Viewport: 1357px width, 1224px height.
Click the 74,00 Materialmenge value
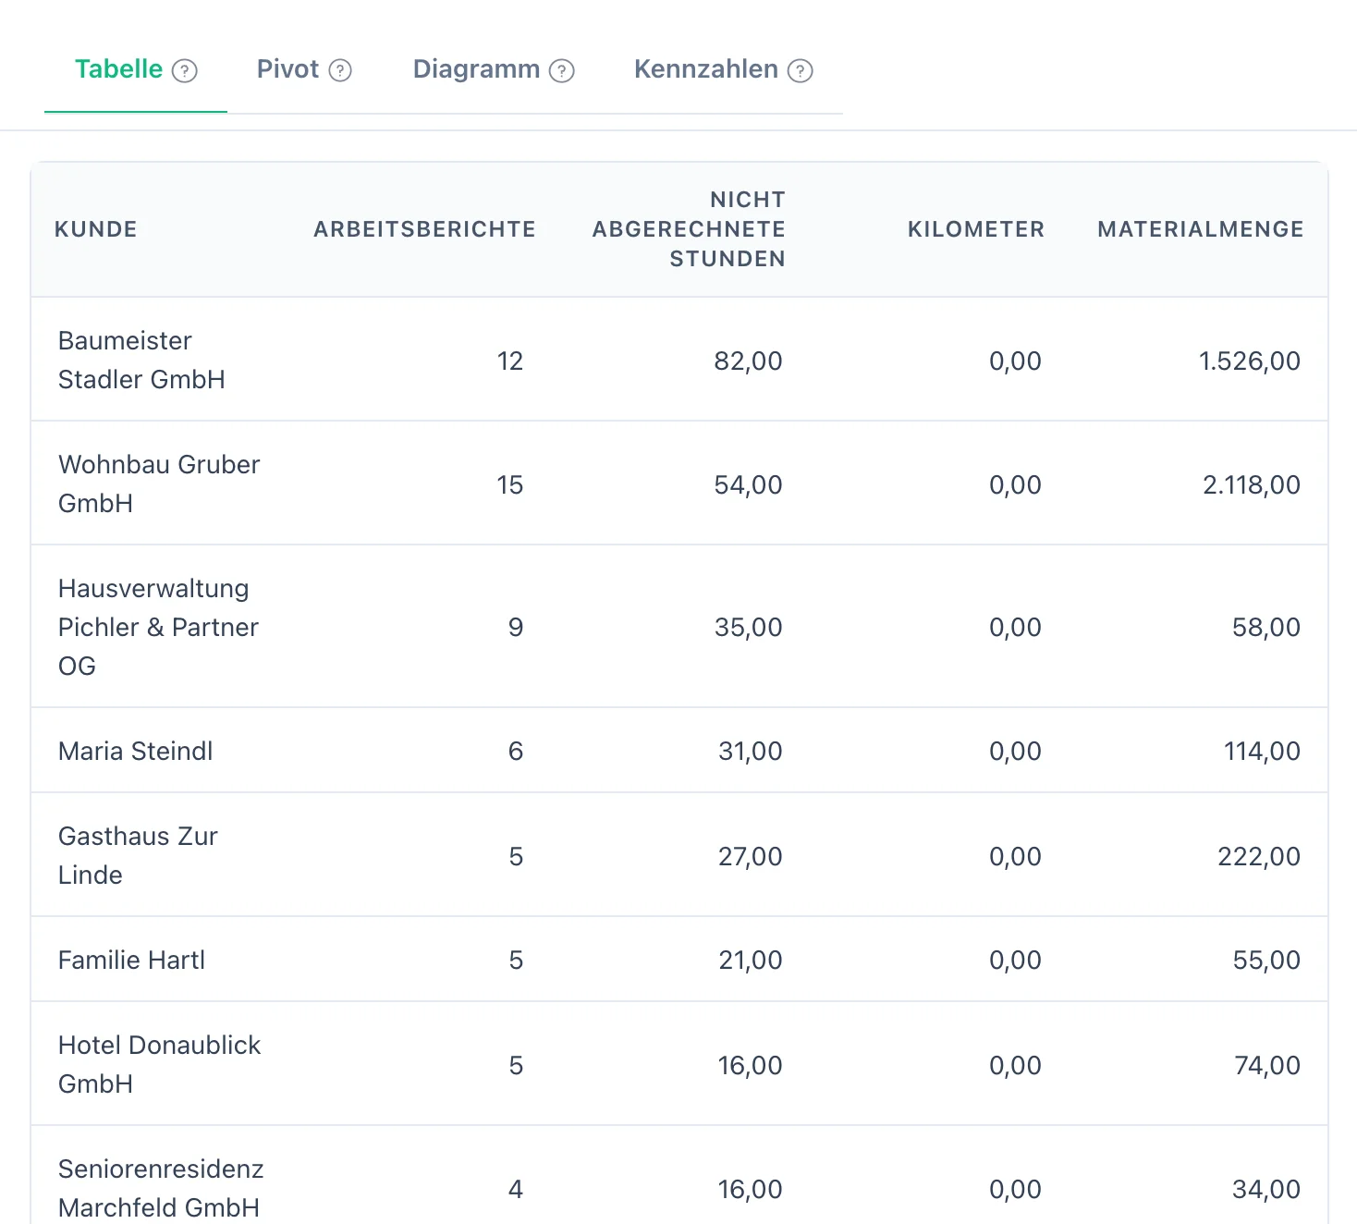pyautogui.click(x=1266, y=1065)
